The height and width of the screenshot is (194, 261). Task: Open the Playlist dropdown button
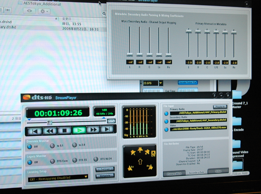[220, 107]
